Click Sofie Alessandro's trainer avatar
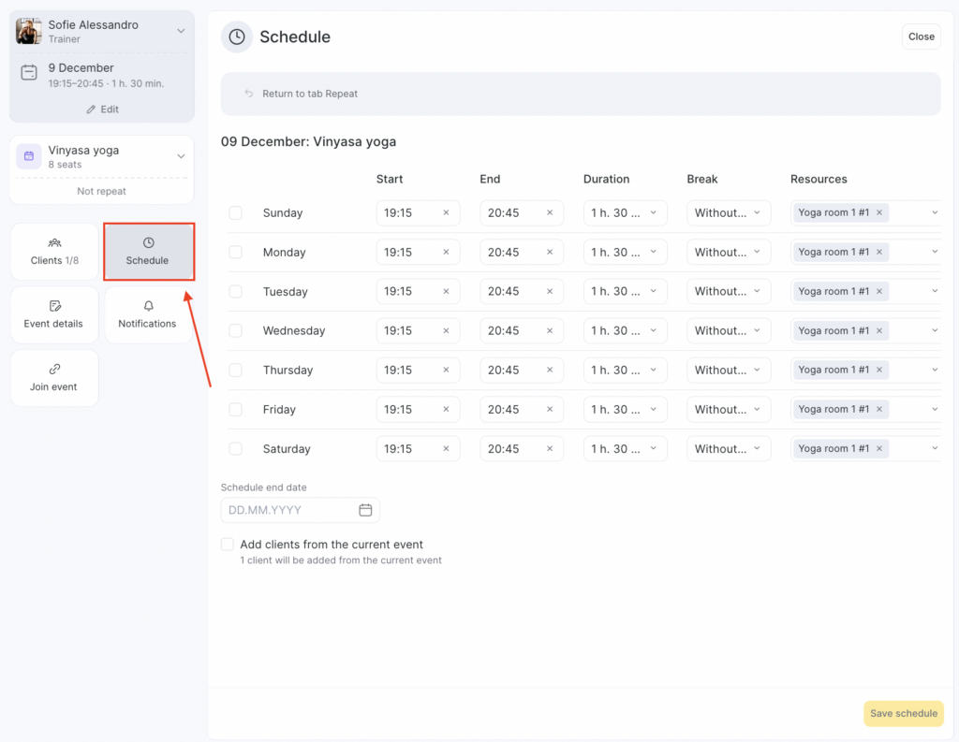The height and width of the screenshot is (742, 959). point(29,31)
